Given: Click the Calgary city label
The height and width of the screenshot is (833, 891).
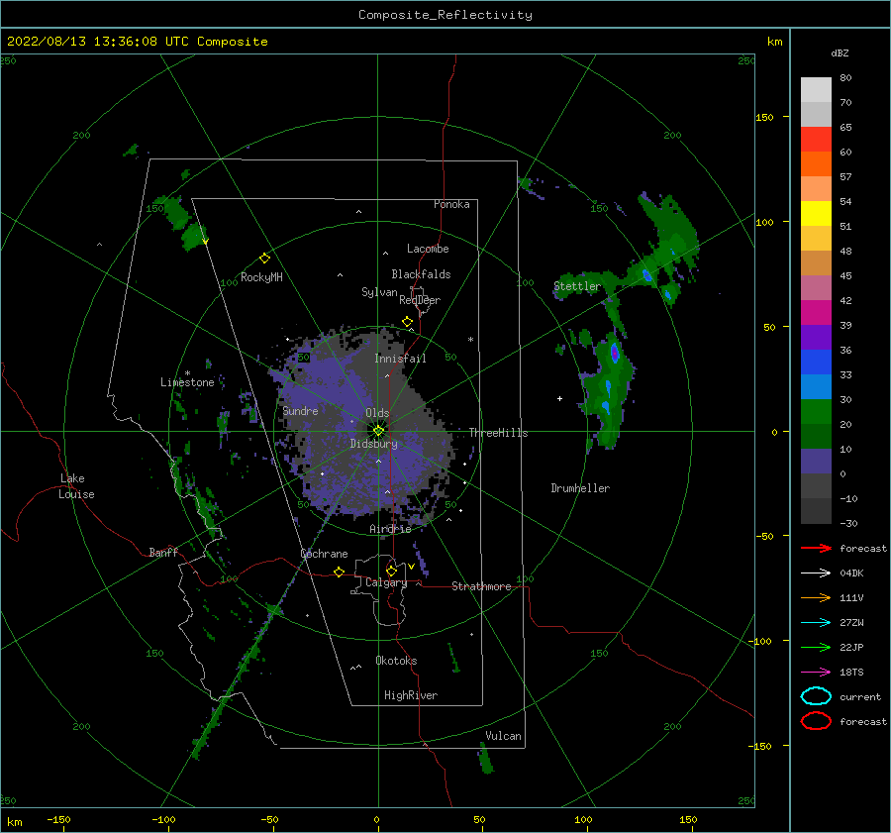Looking at the screenshot, I should click(x=386, y=582).
